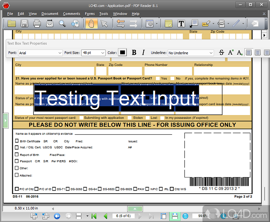This screenshot has height=222, width=270.
Task: Click the Email envelope icon
Action: [50, 23]
